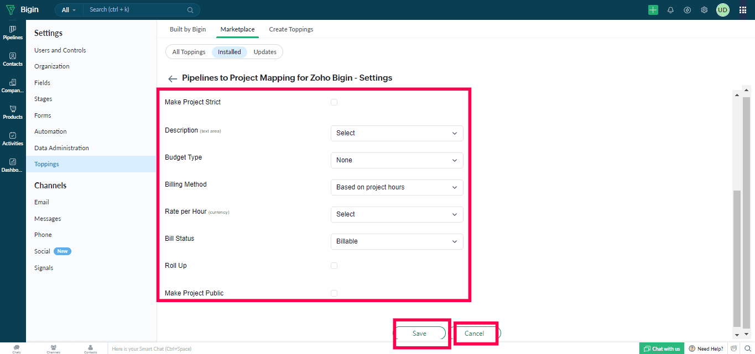Click the bottom-right search magnifier icon
This screenshot has width=755, height=354.
coord(747,348)
